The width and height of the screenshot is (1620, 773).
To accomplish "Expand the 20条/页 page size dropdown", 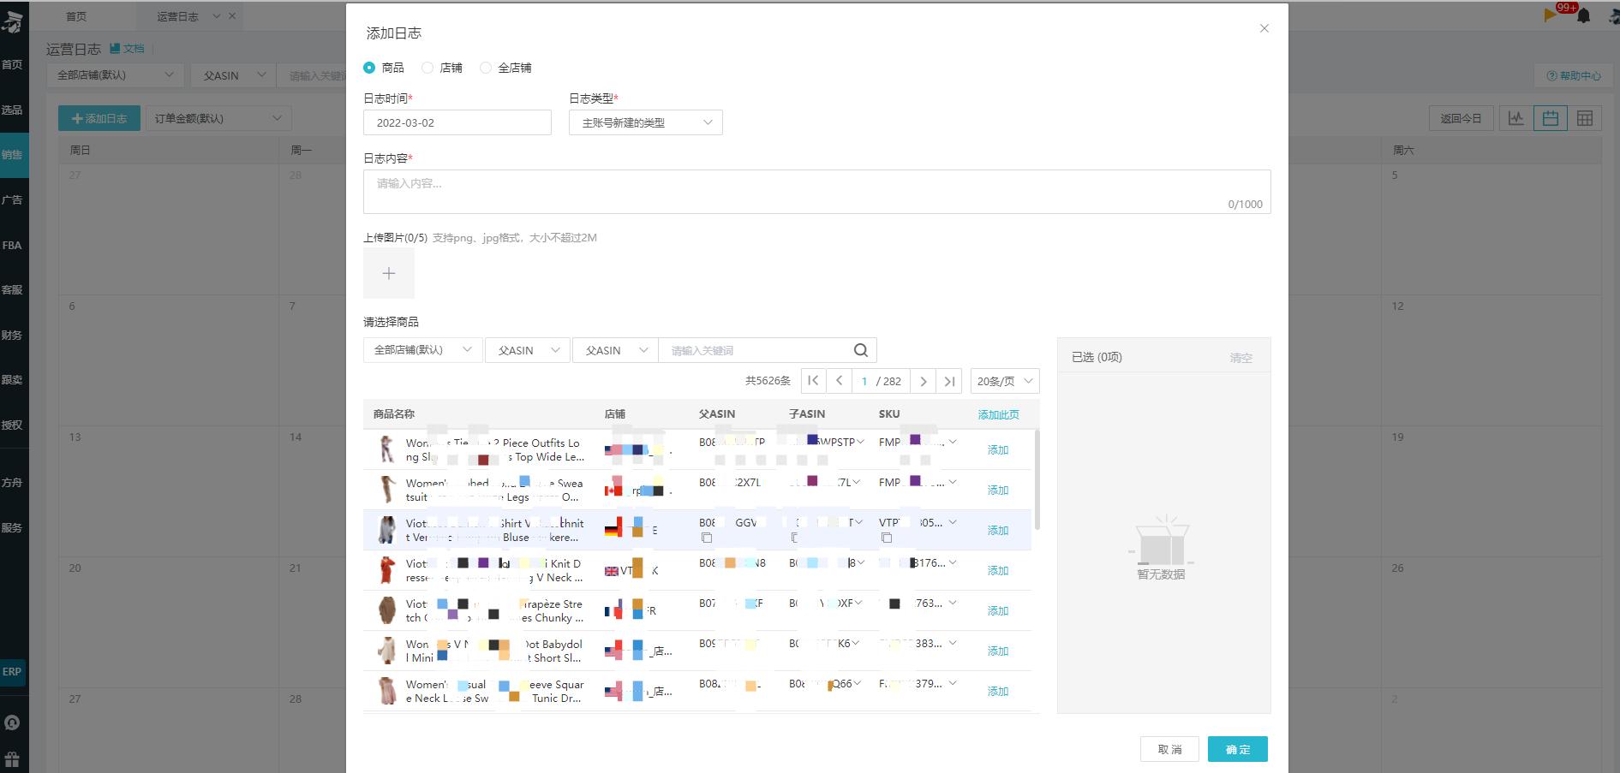I will 1004,382.
